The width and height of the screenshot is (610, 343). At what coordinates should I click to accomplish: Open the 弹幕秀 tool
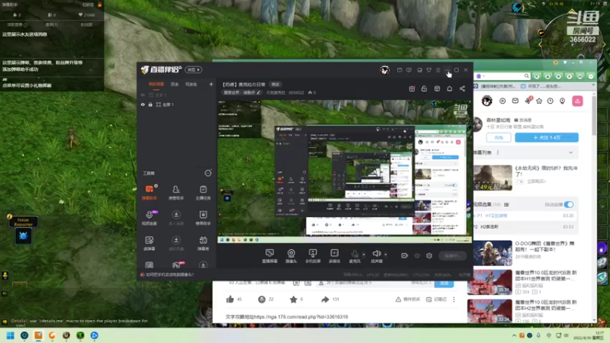tap(203, 243)
